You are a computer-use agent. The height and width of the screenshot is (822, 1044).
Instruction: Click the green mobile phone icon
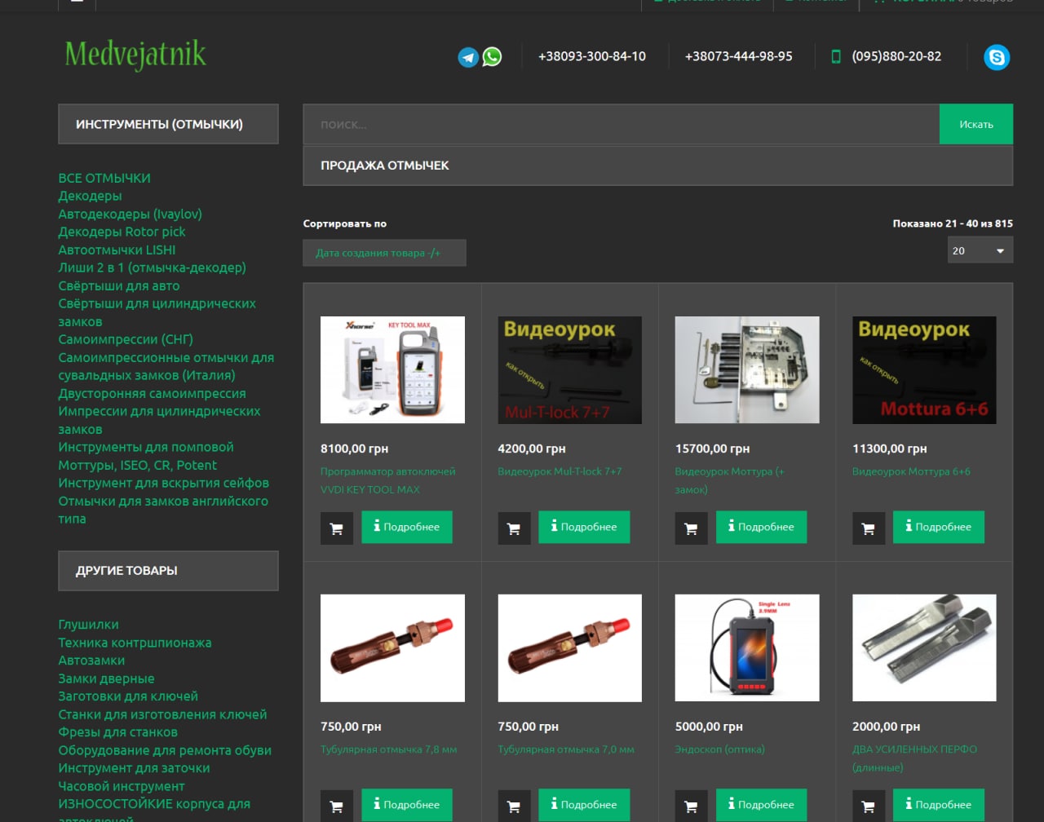point(835,56)
